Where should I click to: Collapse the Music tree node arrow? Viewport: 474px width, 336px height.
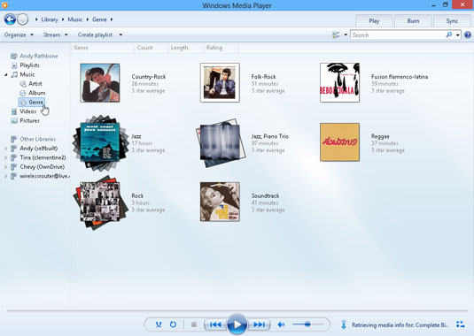pos(5,74)
